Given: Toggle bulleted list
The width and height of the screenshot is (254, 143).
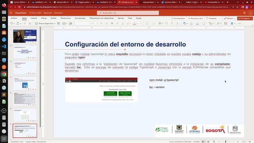Looking at the screenshot, I should [147, 23].
